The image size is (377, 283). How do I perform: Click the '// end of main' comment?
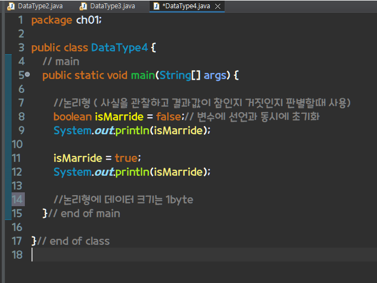(x=84, y=213)
